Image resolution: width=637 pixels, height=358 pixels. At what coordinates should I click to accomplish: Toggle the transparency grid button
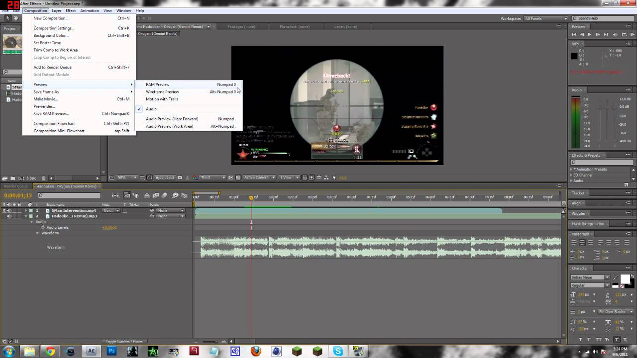(x=238, y=178)
